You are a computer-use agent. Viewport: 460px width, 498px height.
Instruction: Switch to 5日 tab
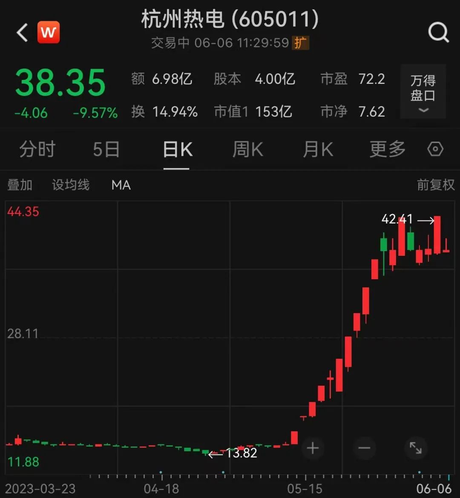(106, 149)
